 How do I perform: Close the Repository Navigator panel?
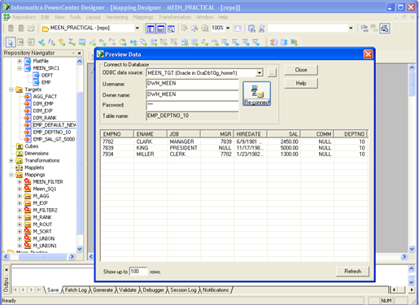[x=79, y=53]
